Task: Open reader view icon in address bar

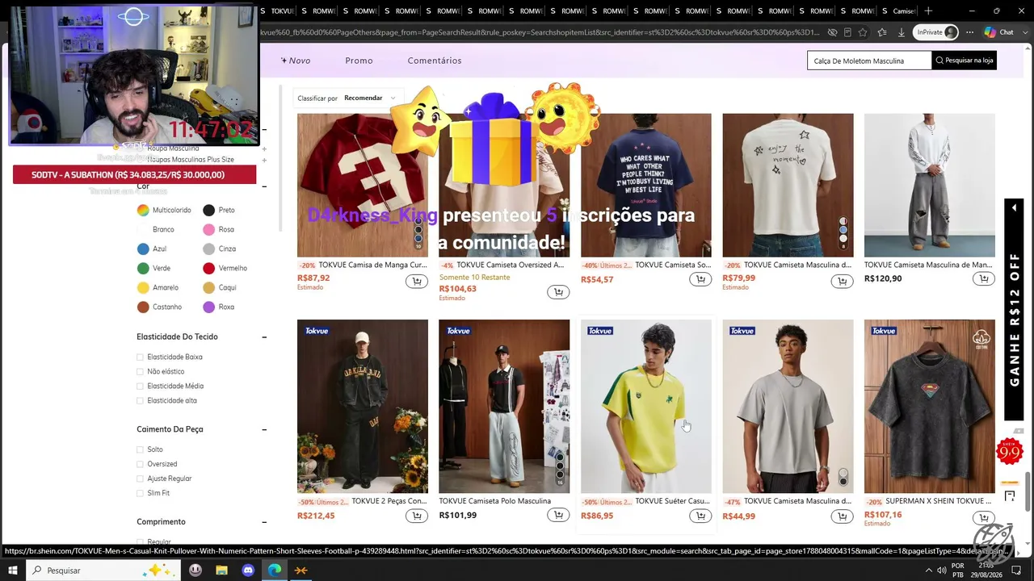Action: 847,32
